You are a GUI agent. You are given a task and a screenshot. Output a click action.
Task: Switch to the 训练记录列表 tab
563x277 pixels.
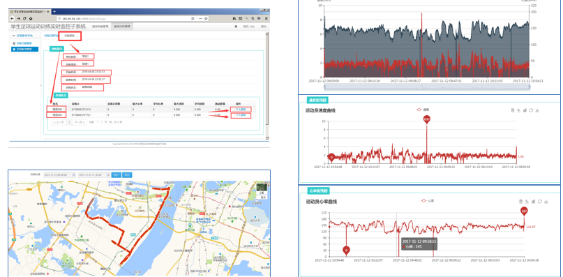coord(51,36)
